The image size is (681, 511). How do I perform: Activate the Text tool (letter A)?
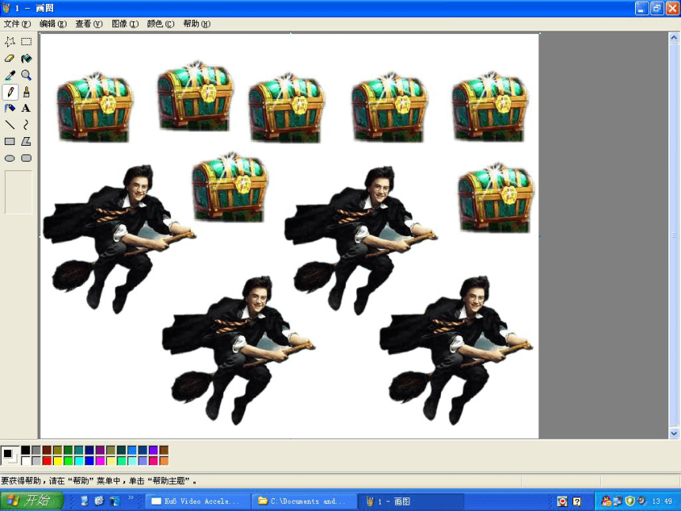(26, 109)
